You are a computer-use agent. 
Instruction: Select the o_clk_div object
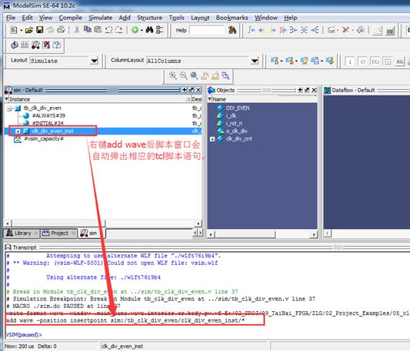[x=237, y=131]
